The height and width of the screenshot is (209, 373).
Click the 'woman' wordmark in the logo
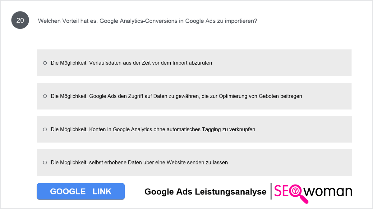328,192
